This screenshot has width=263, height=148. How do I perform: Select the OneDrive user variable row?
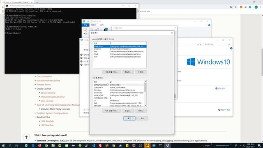[120, 49]
